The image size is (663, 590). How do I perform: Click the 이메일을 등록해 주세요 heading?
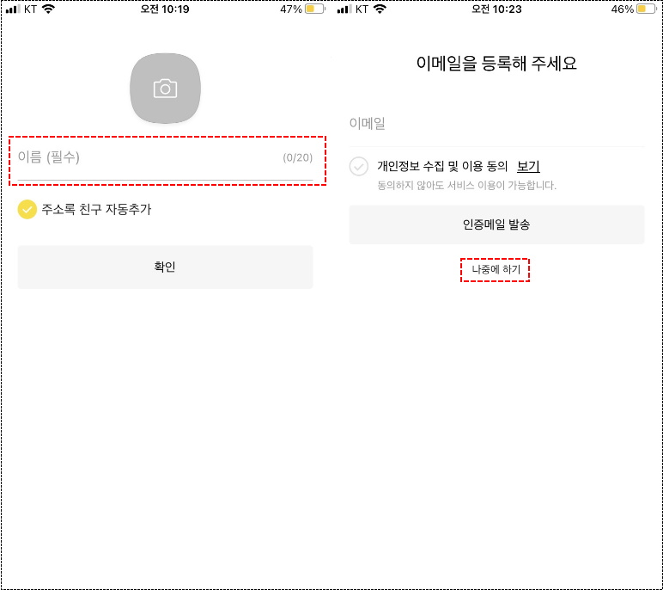point(496,64)
